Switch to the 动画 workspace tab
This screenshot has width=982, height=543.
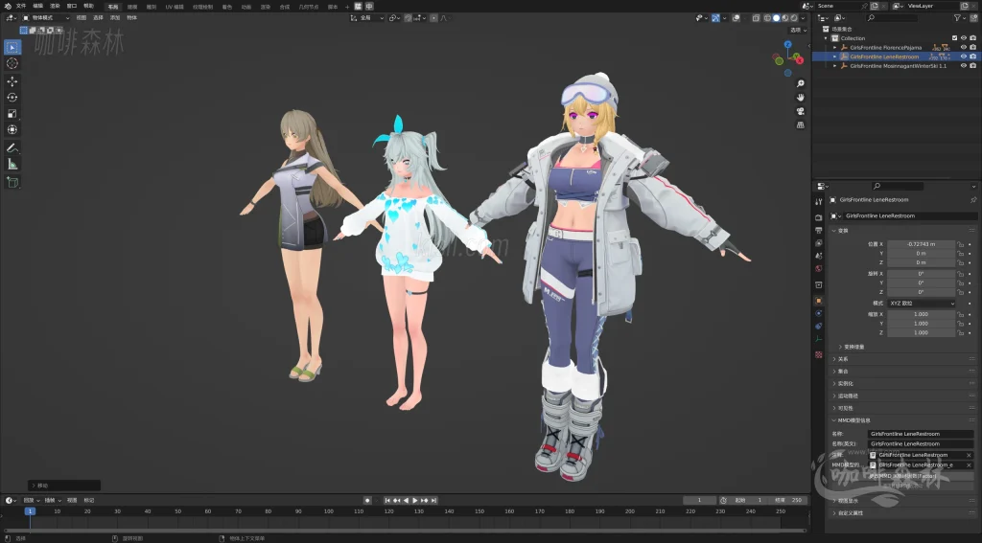(246, 7)
